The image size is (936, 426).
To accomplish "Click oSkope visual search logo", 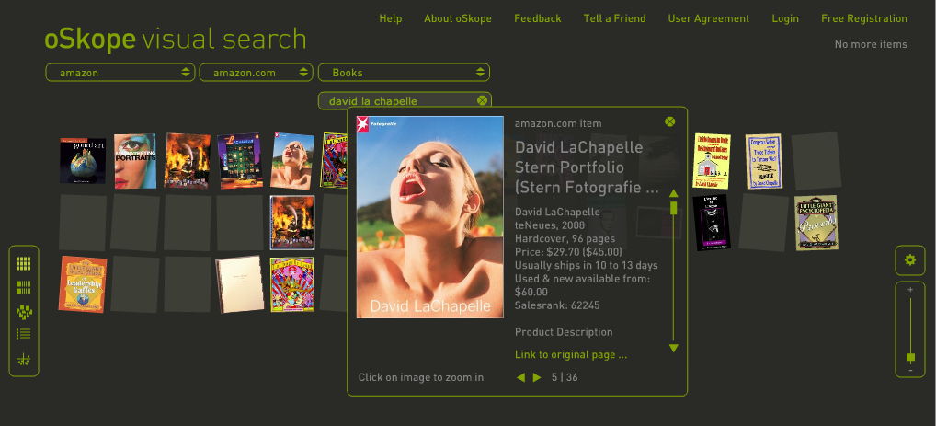I will coord(175,40).
